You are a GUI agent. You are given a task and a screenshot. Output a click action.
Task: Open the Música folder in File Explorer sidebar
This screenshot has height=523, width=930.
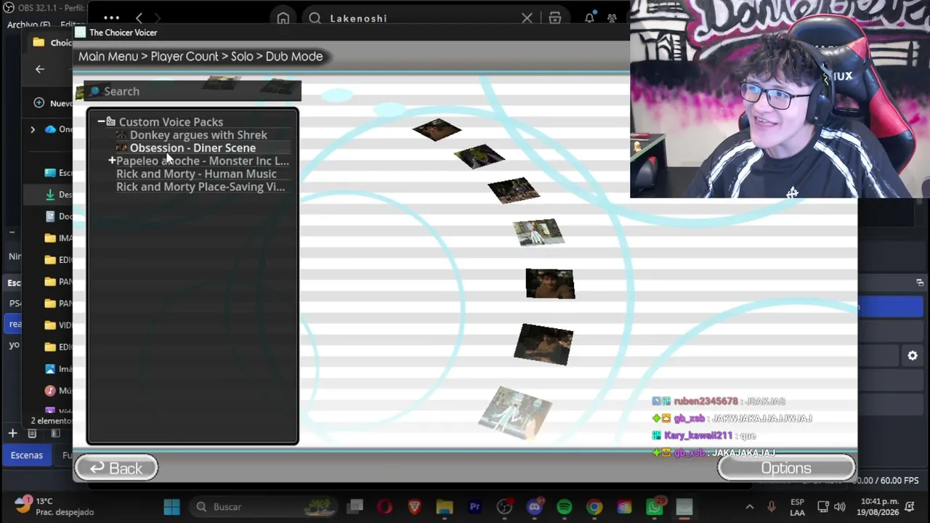coord(58,390)
